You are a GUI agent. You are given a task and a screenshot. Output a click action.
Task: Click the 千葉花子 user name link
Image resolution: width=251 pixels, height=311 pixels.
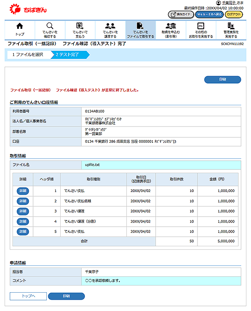pos(229,3)
